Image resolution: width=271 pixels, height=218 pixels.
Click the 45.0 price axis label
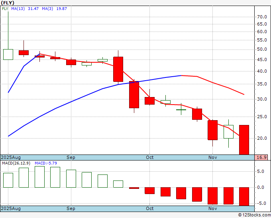pyautogui.click(x=262, y=60)
